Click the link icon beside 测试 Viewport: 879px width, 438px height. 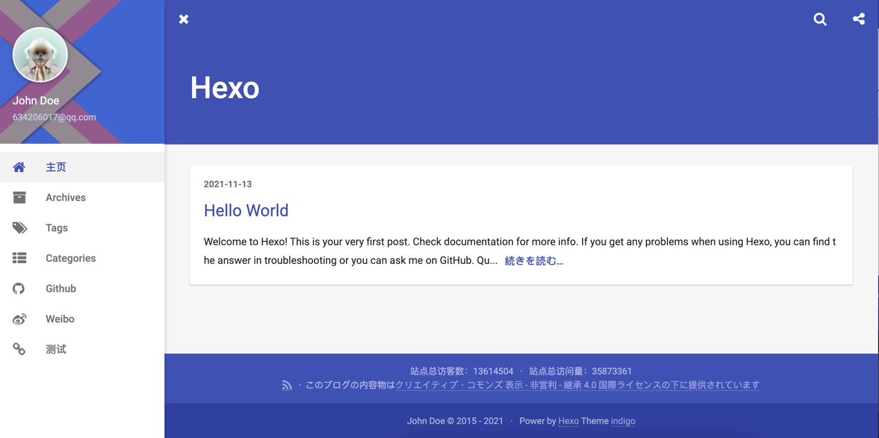pos(19,350)
